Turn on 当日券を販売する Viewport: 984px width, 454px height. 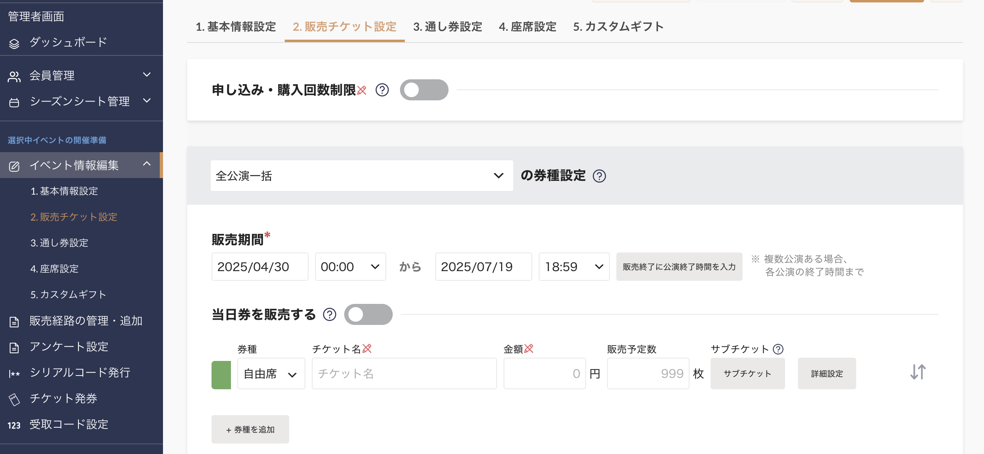[x=368, y=314]
